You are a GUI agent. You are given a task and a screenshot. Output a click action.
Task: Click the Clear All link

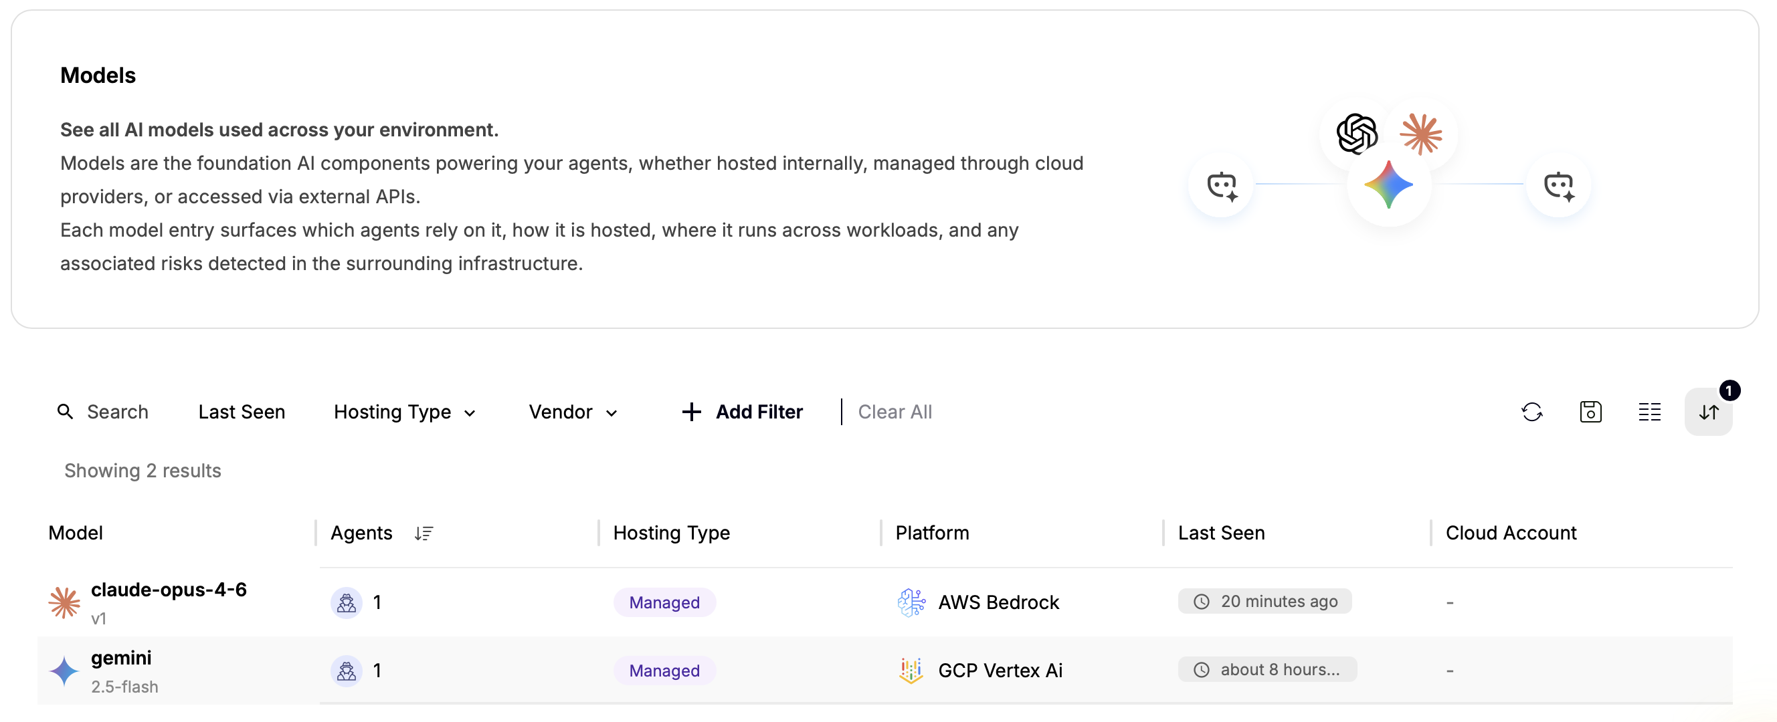[895, 412]
